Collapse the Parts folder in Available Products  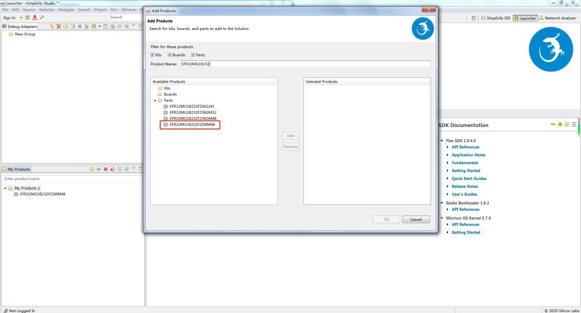(155, 100)
